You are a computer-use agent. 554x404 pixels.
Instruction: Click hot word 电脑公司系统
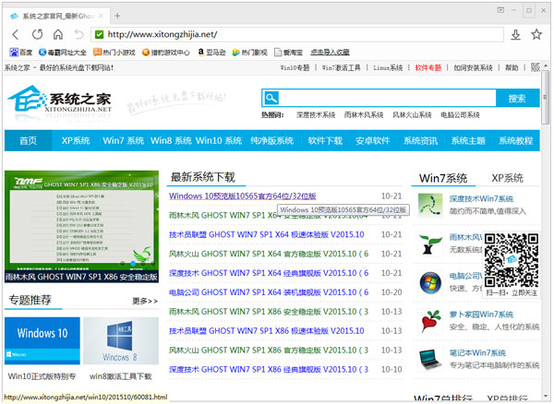(460, 114)
